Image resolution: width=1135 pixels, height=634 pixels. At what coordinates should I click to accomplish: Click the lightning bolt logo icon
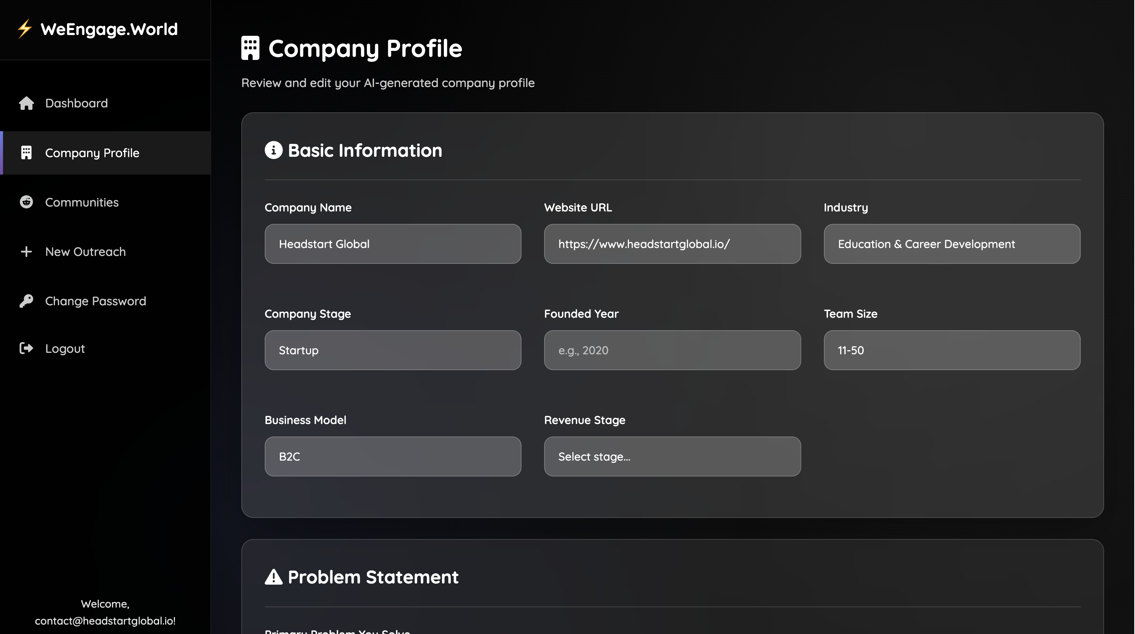coord(25,29)
